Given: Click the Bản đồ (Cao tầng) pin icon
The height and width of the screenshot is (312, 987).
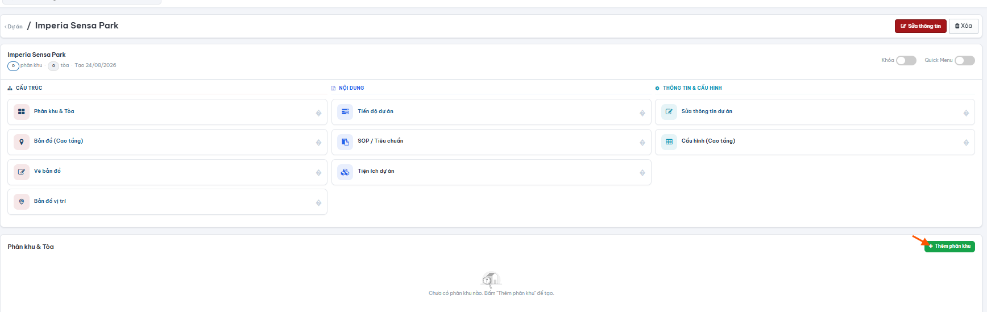Looking at the screenshot, I should pos(22,142).
